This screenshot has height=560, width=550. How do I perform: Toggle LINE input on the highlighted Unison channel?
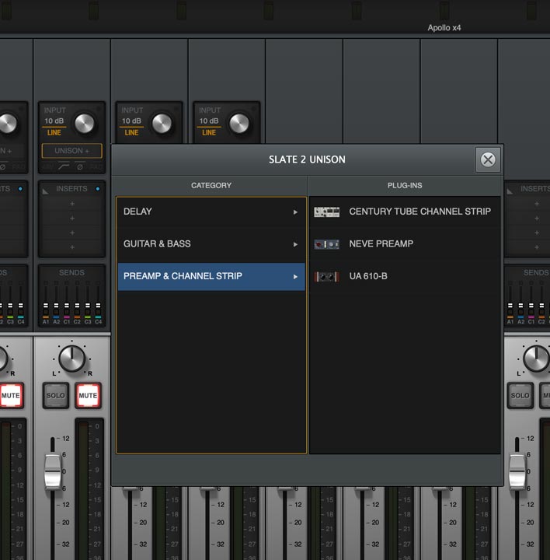click(54, 132)
